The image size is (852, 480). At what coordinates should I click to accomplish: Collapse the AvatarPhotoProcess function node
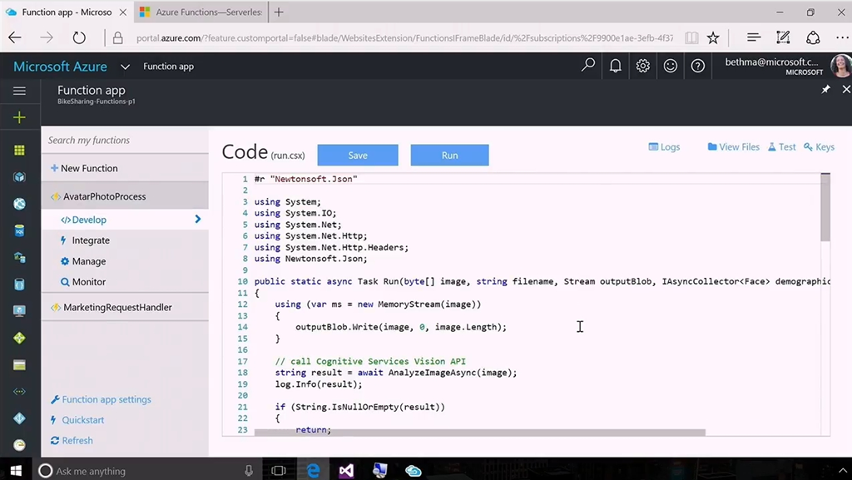104,196
